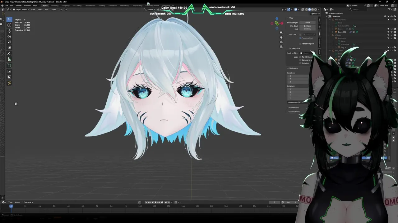
Task: Open the File menu
Action: pos(6,6)
